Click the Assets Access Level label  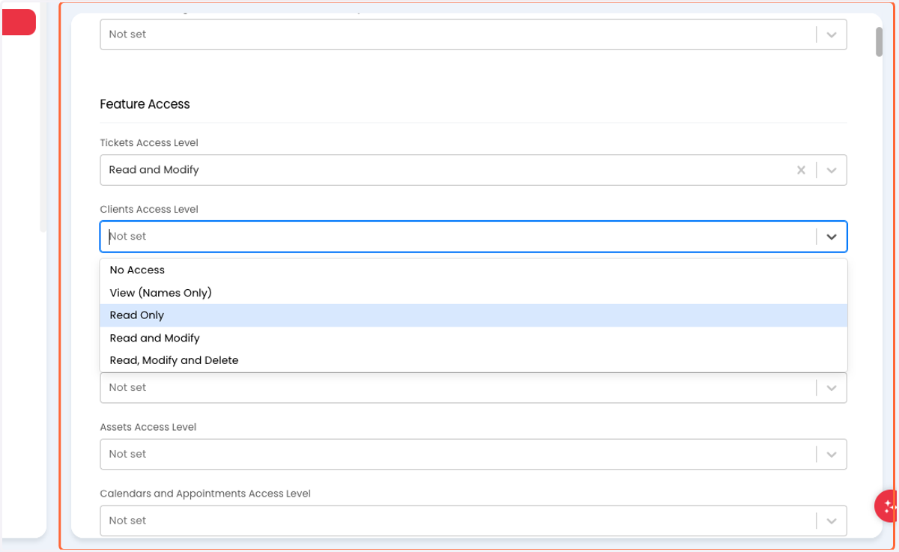pos(148,427)
